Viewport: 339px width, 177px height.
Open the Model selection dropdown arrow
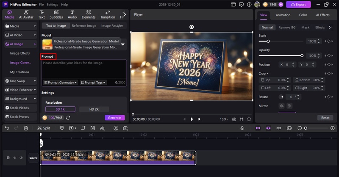123,44
